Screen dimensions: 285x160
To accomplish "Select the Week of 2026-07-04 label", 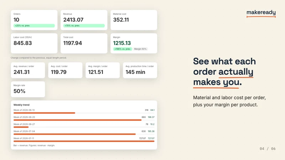I will point(24,131).
